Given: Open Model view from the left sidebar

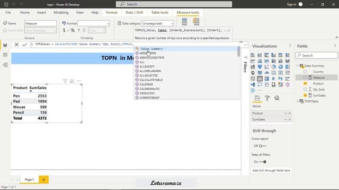Looking at the screenshot, I should tap(5, 65).
